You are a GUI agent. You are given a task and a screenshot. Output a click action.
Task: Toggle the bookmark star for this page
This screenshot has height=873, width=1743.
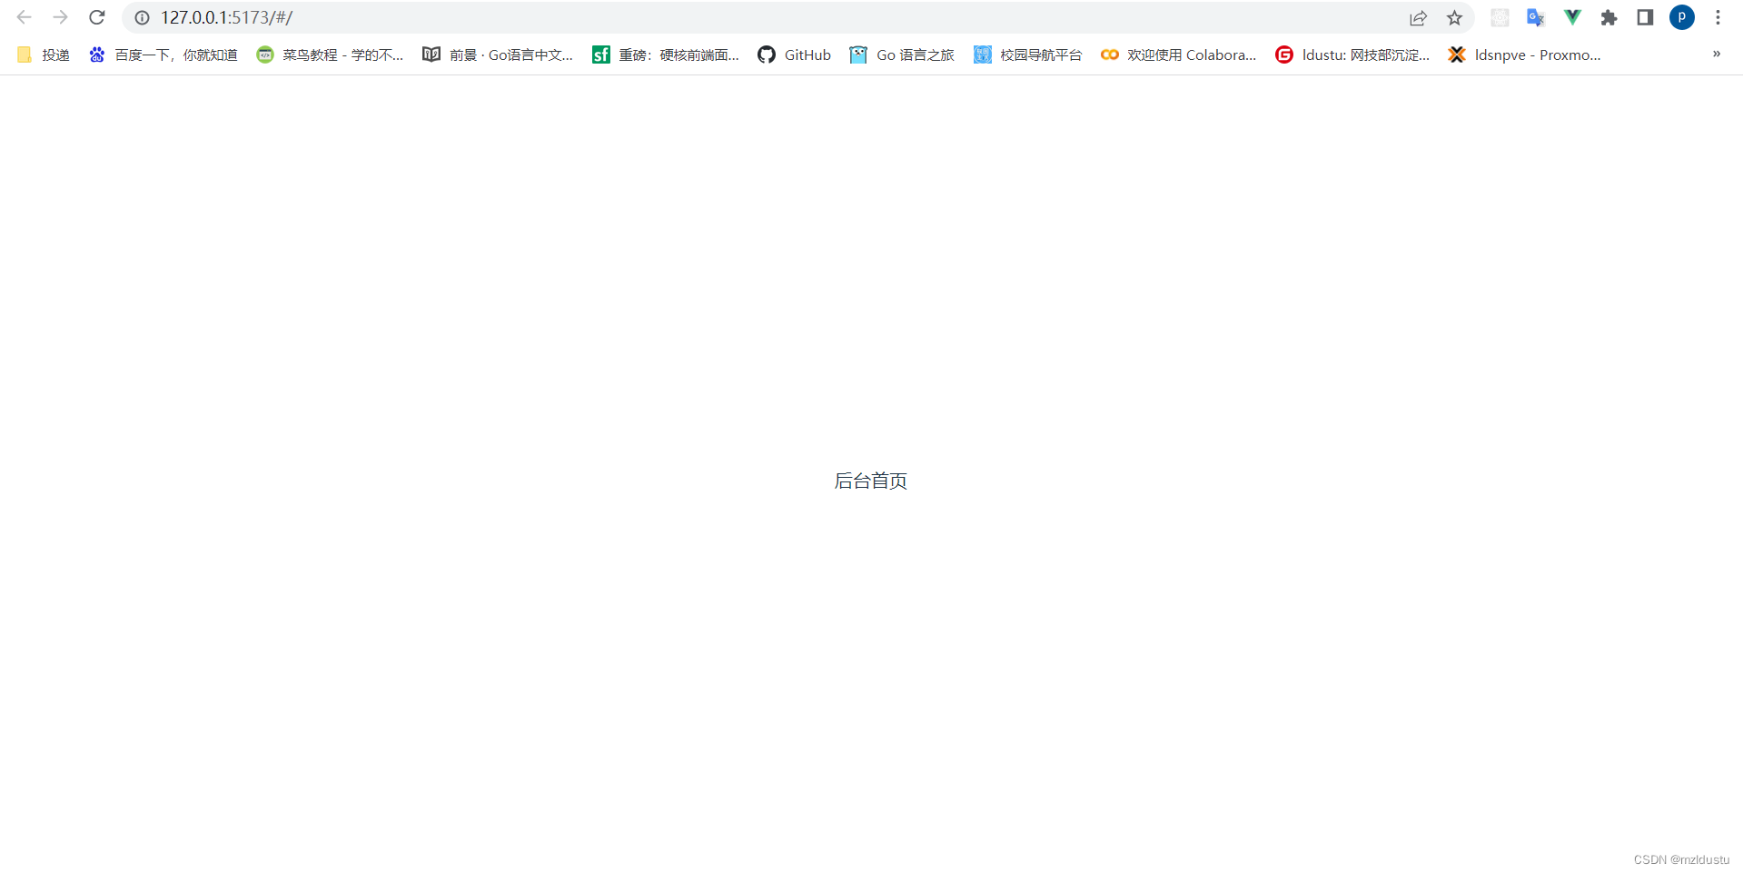pos(1455,17)
